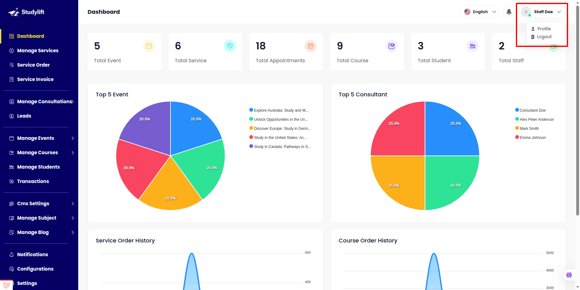Open Settings link at sidebar bottom
Image resolution: width=580 pixels, height=290 pixels.
coord(27,283)
